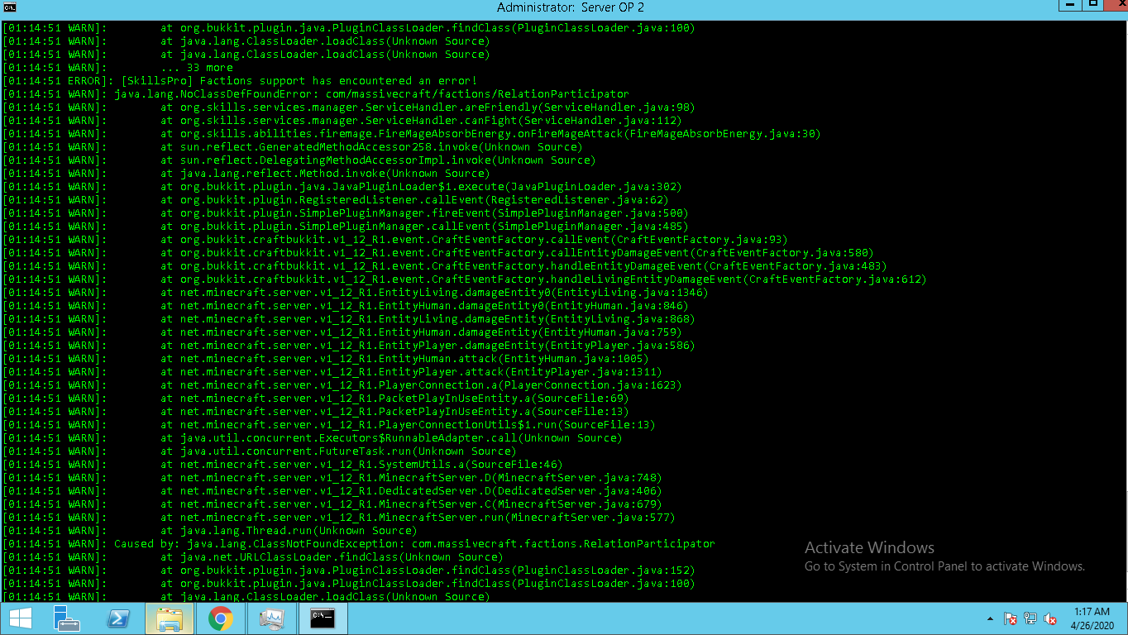Click the 'SystemUtils.a(SourceFile:46)' line
Screen dimensions: 1128x635
point(282,465)
